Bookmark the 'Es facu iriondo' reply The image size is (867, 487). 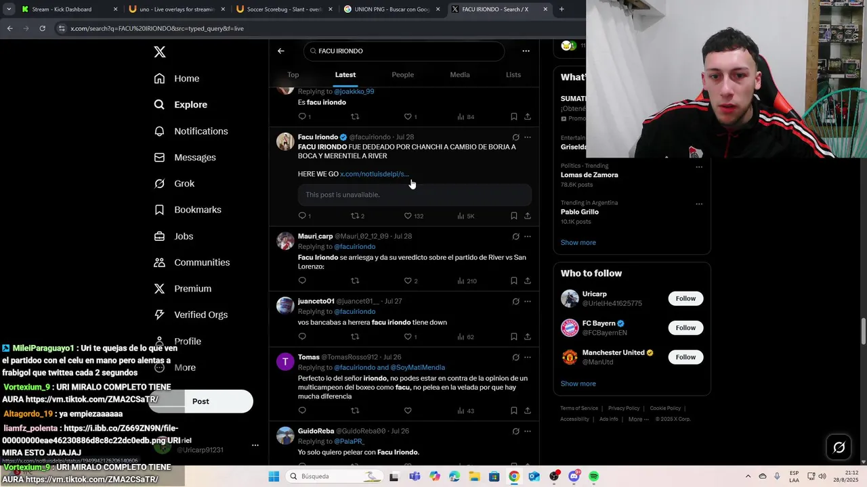513,116
